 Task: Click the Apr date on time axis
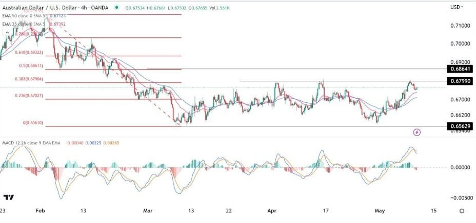[272, 211]
